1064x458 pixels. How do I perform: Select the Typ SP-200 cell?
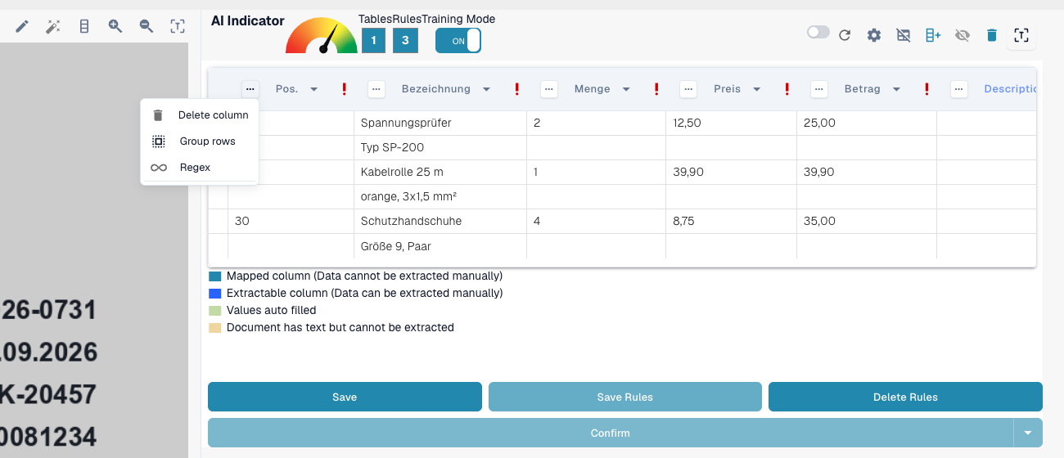click(x=440, y=148)
